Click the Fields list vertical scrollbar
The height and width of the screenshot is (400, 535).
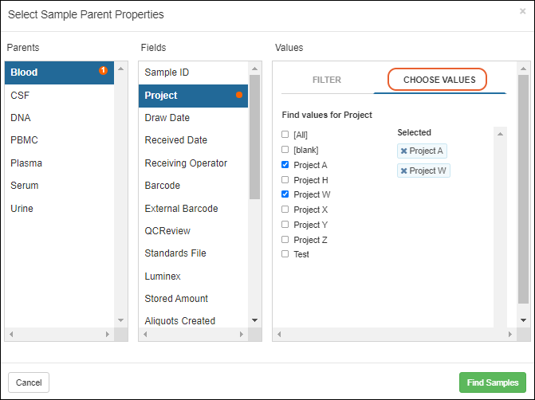(254, 135)
